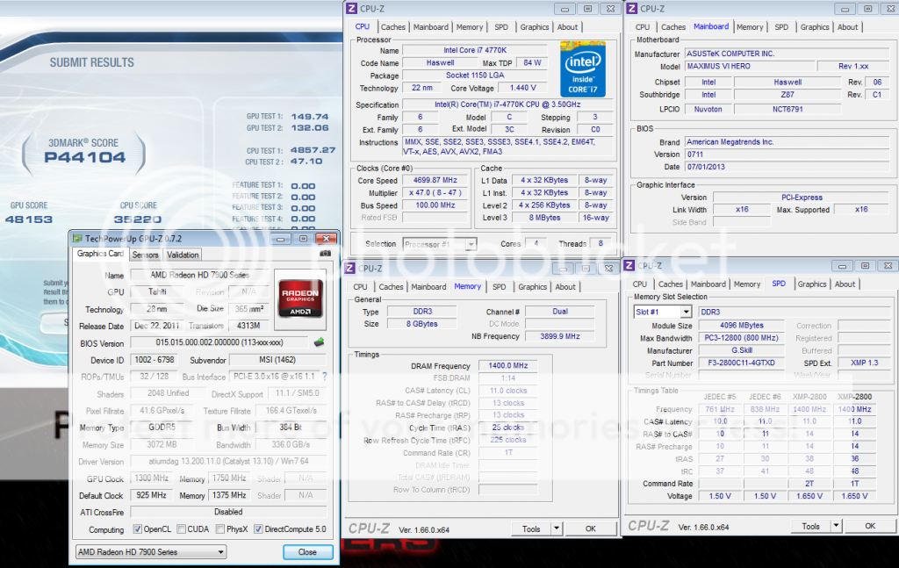
Task: Open the Caches tab in the top-left CPU-Z window
Action: (x=393, y=27)
